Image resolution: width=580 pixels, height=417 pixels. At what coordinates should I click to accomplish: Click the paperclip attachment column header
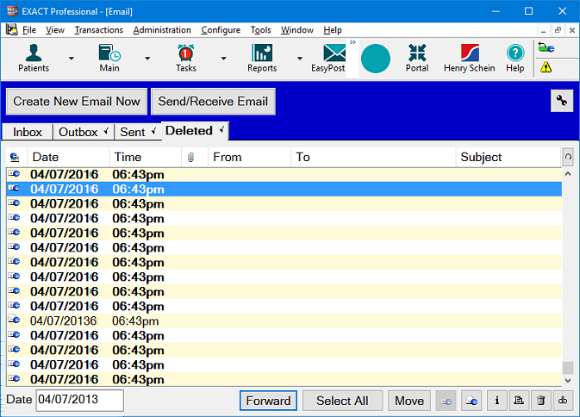tap(190, 158)
